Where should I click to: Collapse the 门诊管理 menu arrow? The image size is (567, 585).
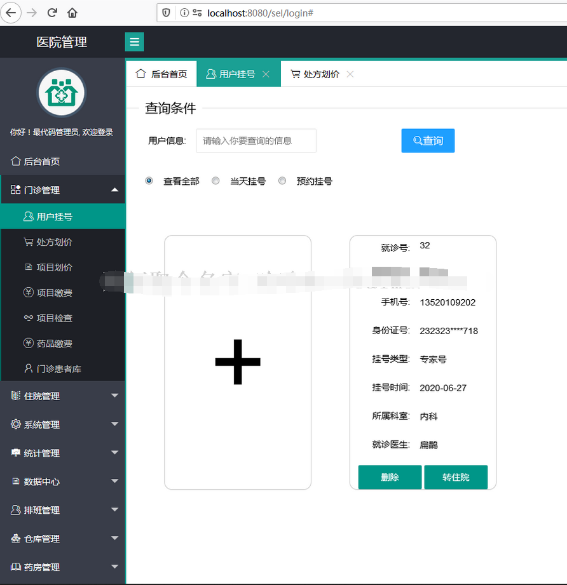pyautogui.click(x=115, y=189)
